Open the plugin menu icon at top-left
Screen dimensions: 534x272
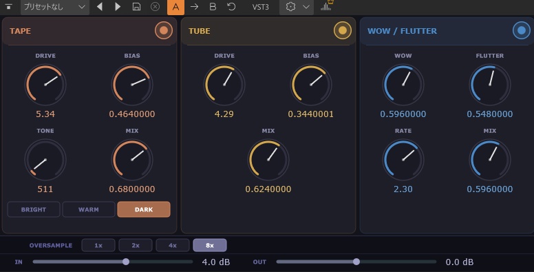tap(8, 7)
